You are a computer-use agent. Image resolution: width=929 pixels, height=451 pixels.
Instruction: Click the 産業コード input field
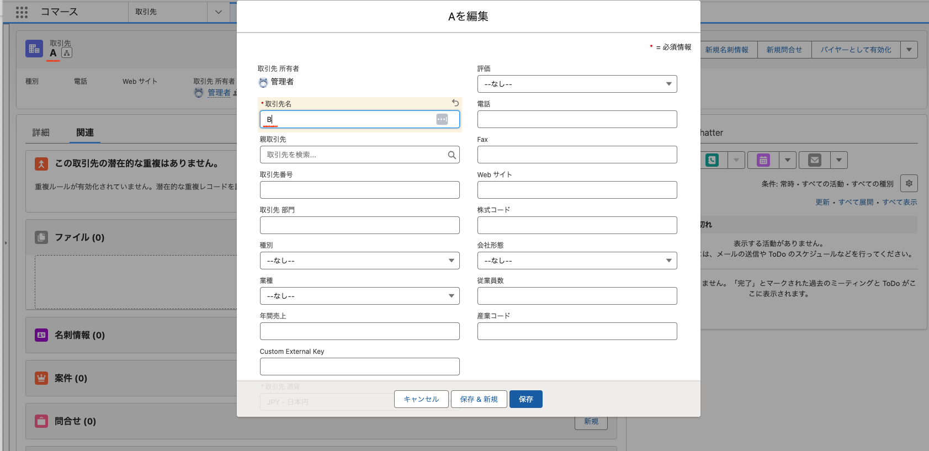point(577,331)
